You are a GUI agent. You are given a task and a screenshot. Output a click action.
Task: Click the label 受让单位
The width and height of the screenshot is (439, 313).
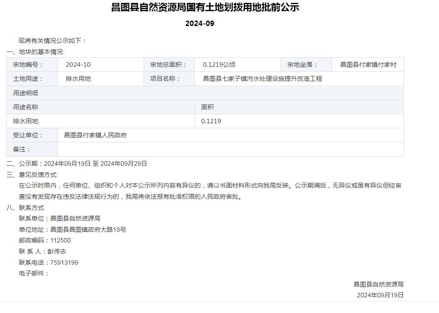(x=28, y=135)
